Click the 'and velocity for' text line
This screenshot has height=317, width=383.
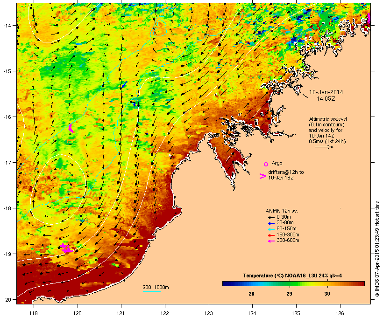click(x=326, y=130)
